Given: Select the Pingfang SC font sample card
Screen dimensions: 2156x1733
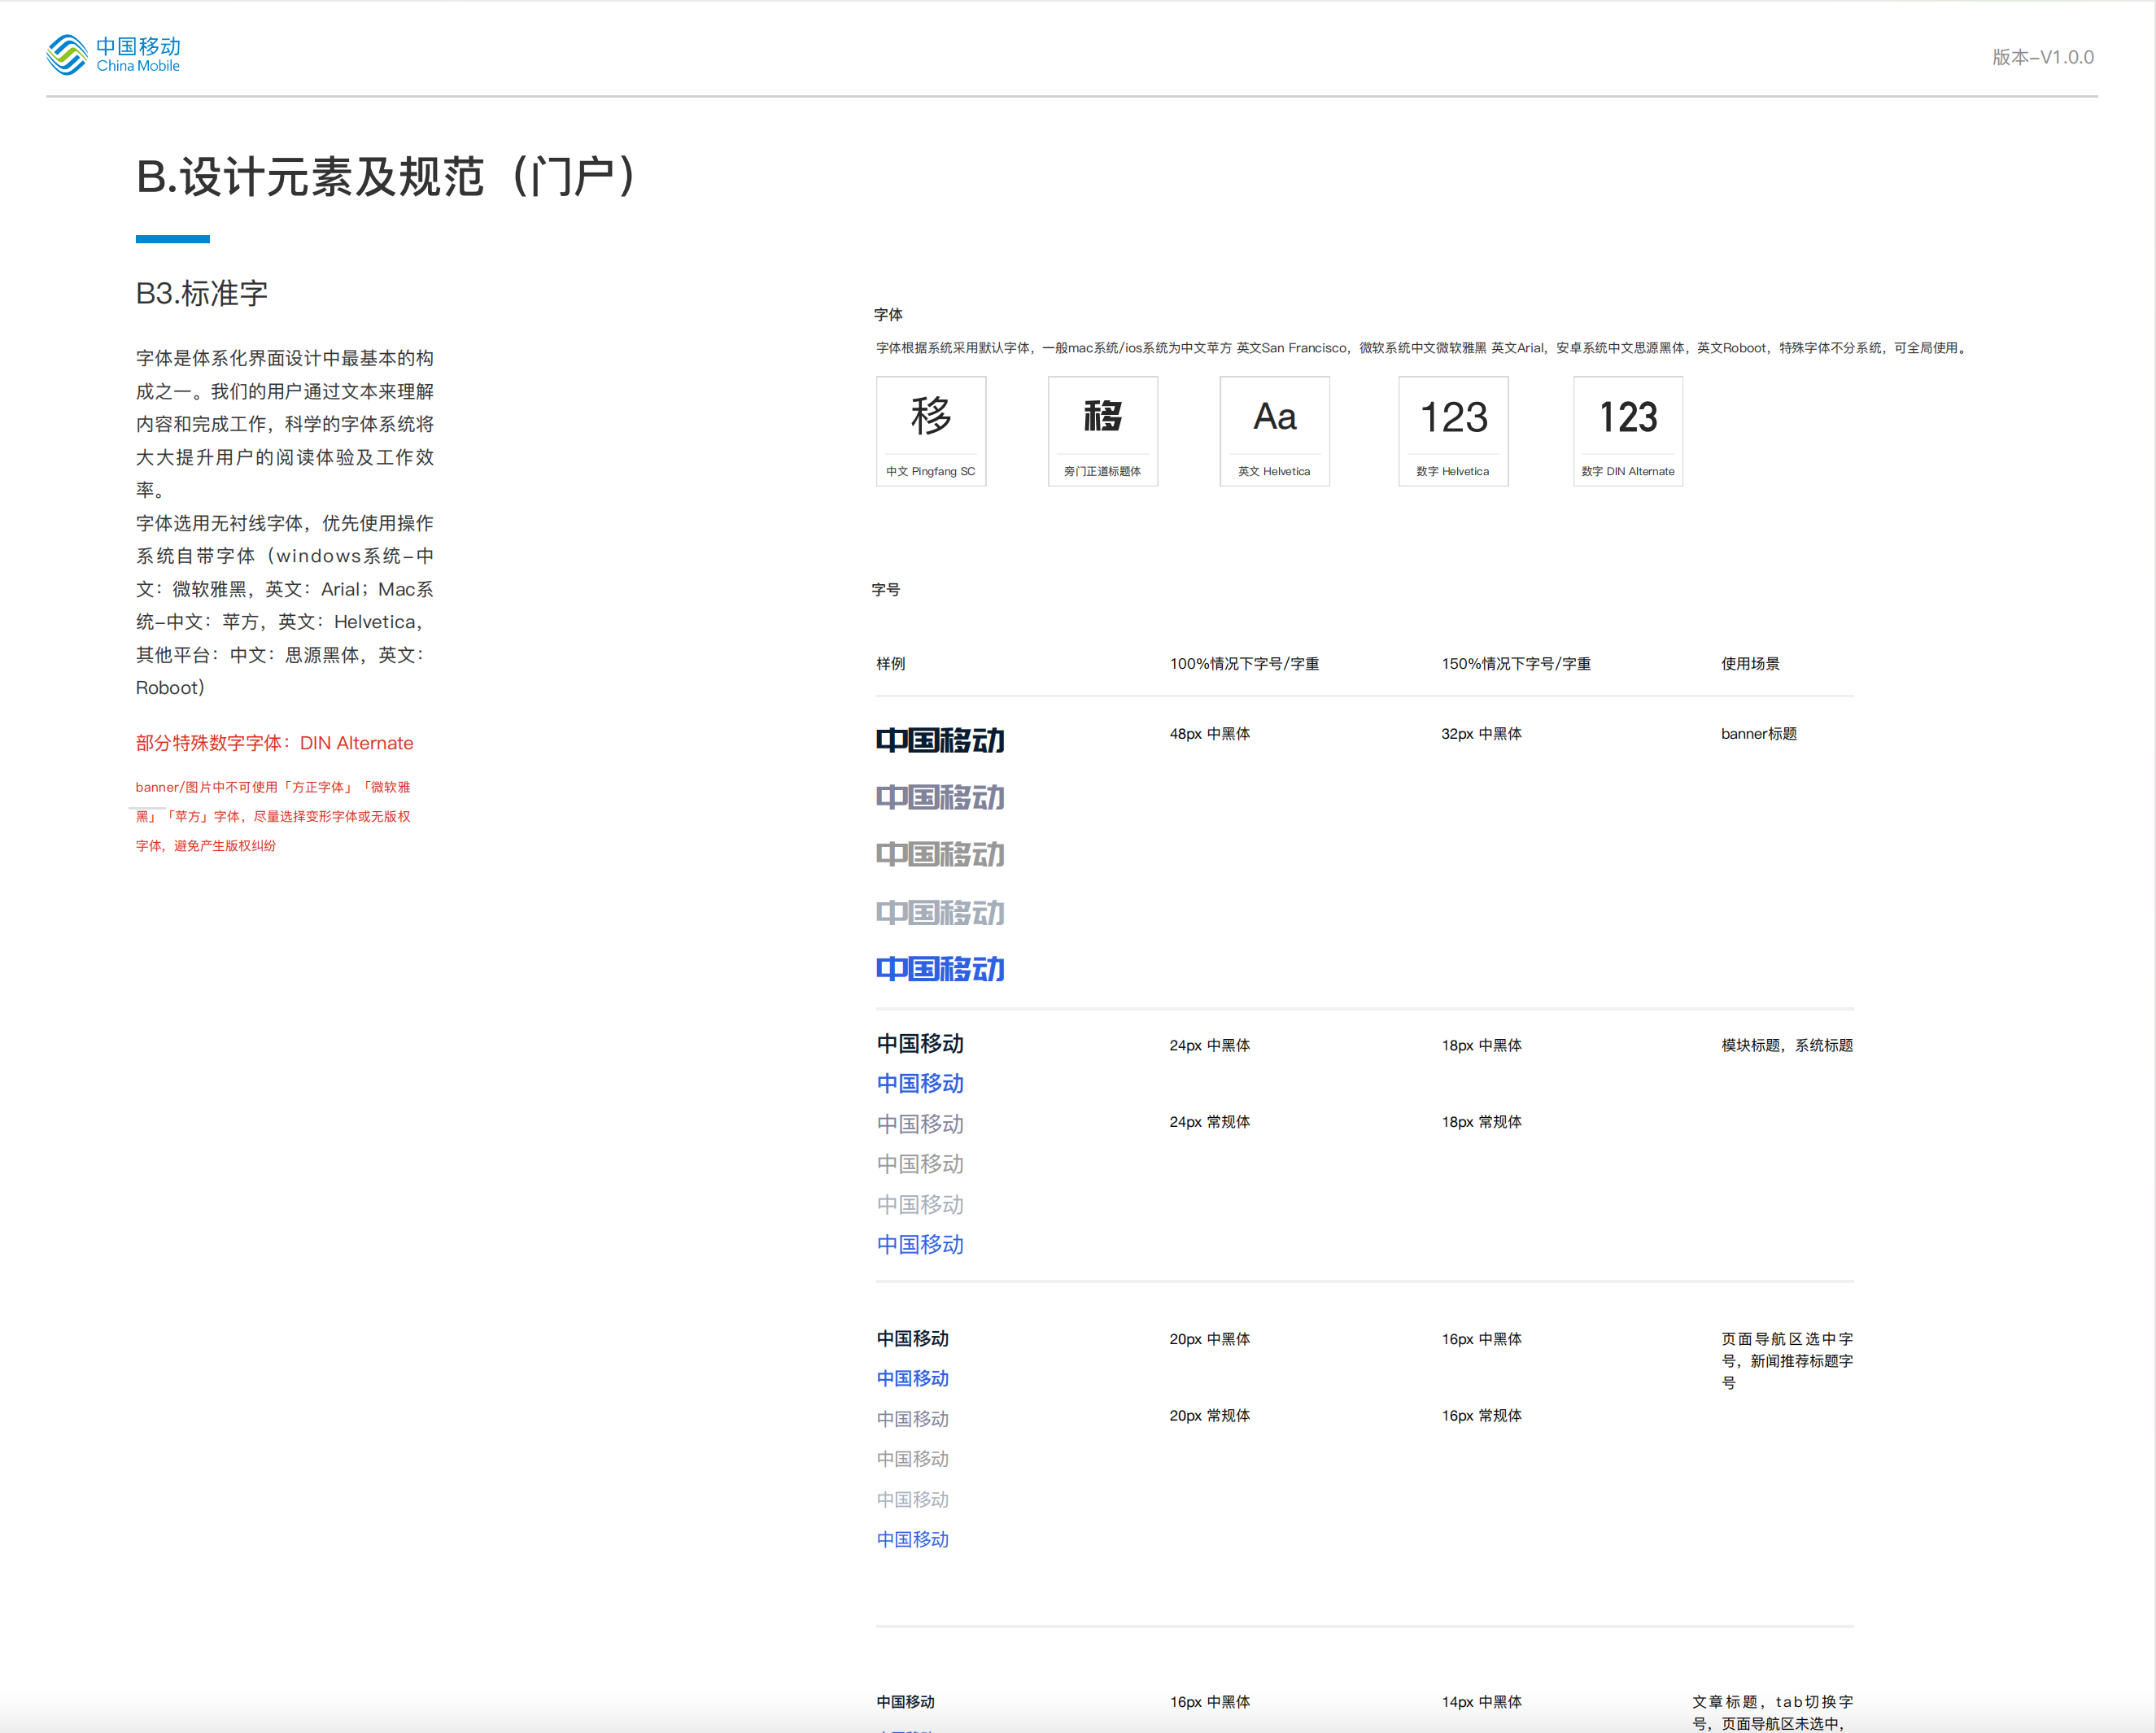Looking at the screenshot, I should click(x=931, y=431).
